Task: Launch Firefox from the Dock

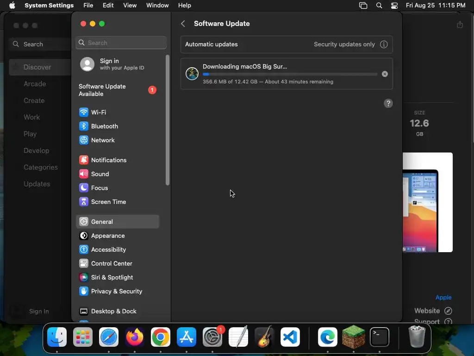Action: [x=135, y=337]
